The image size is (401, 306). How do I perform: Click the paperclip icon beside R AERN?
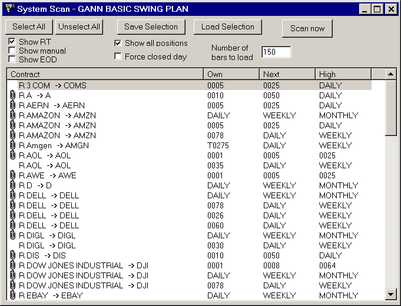pyautogui.click(x=13, y=105)
